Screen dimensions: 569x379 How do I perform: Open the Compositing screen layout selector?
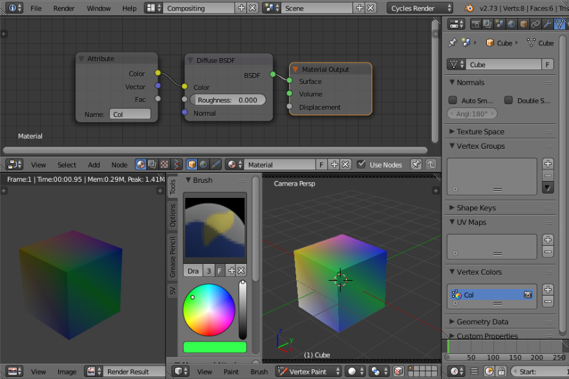(153, 8)
